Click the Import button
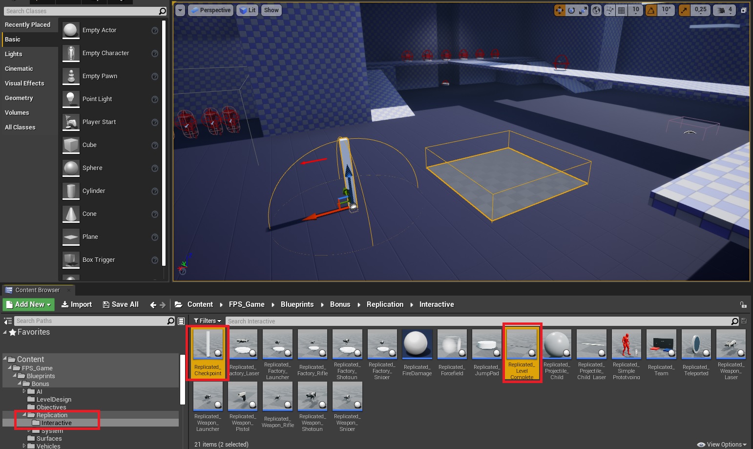This screenshot has width=753, height=449. 77,304
